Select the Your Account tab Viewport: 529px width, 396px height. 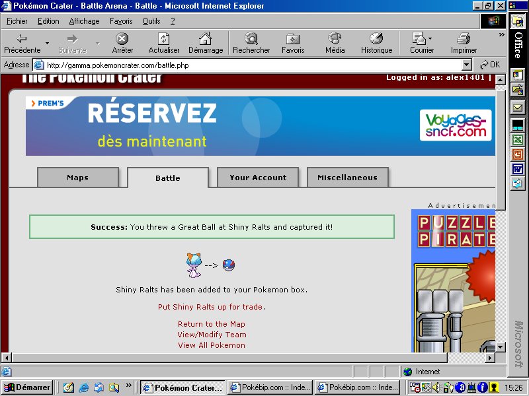(258, 178)
